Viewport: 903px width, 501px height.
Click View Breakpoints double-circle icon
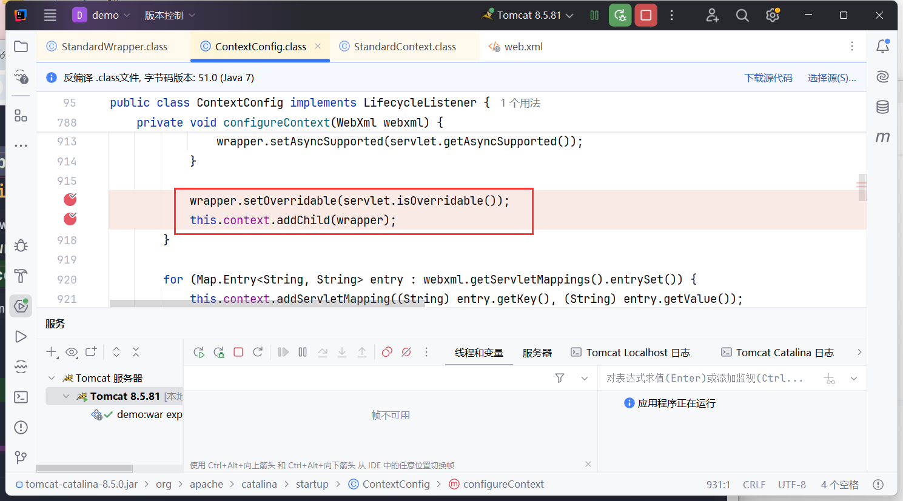387,352
